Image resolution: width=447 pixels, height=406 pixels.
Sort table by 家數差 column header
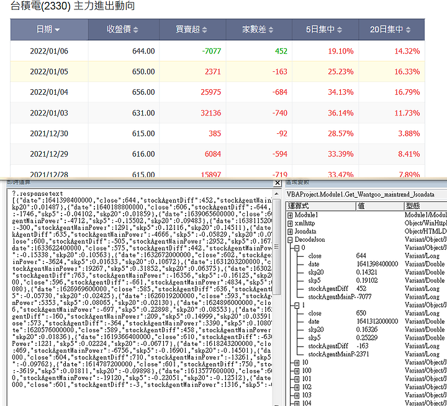point(259,29)
